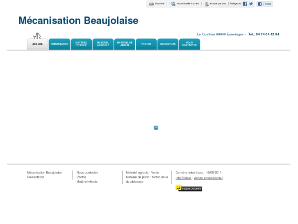
Task: Click the Partager sur label
Action: pos(235,4)
